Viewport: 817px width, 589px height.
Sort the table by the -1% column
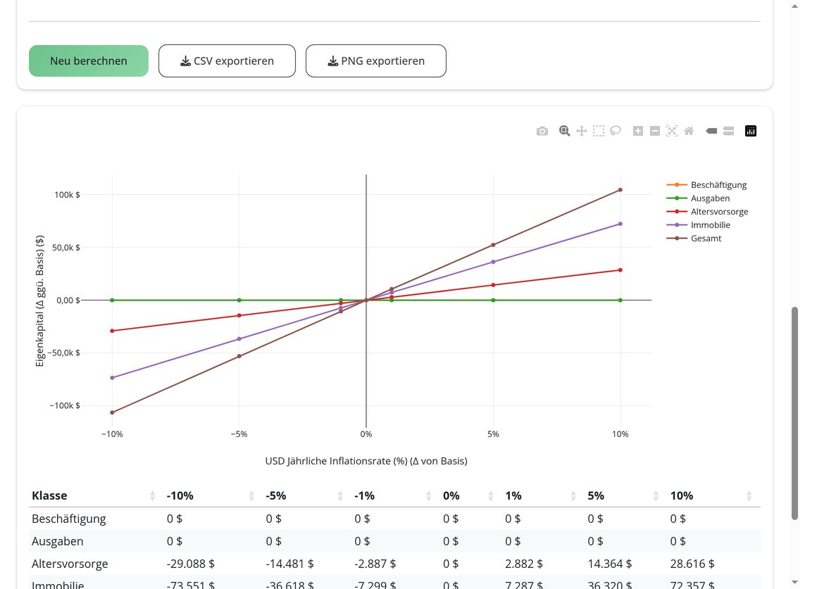394,496
